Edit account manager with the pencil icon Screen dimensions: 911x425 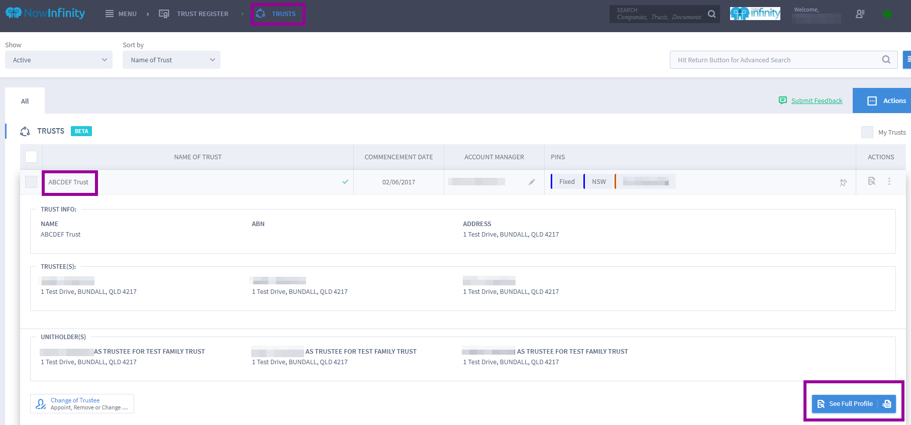click(x=532, y=182)
